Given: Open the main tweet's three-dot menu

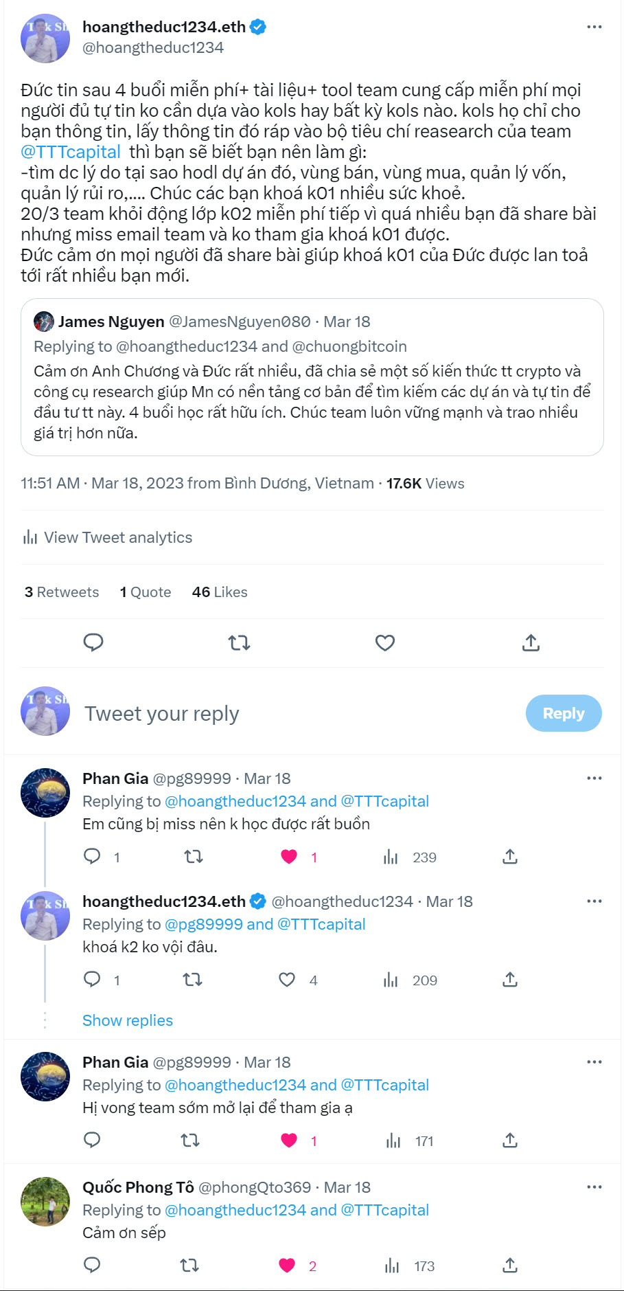Looking at the screenshot, I should pyautogui.click(x=594, y=27).
